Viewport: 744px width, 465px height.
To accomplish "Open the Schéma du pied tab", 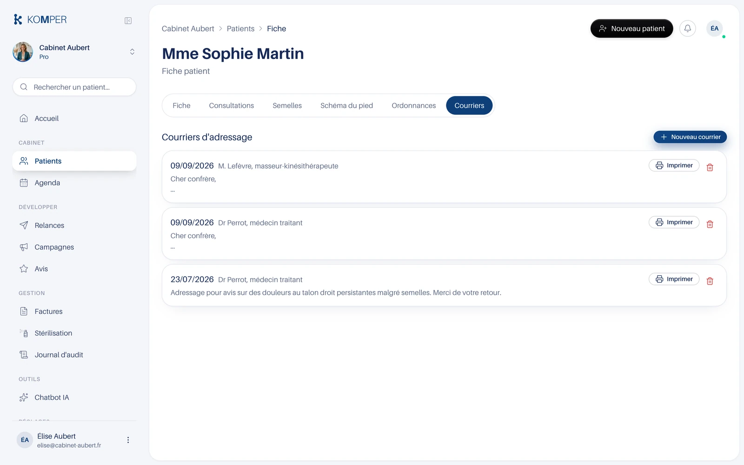I will [x=346, y=106].
